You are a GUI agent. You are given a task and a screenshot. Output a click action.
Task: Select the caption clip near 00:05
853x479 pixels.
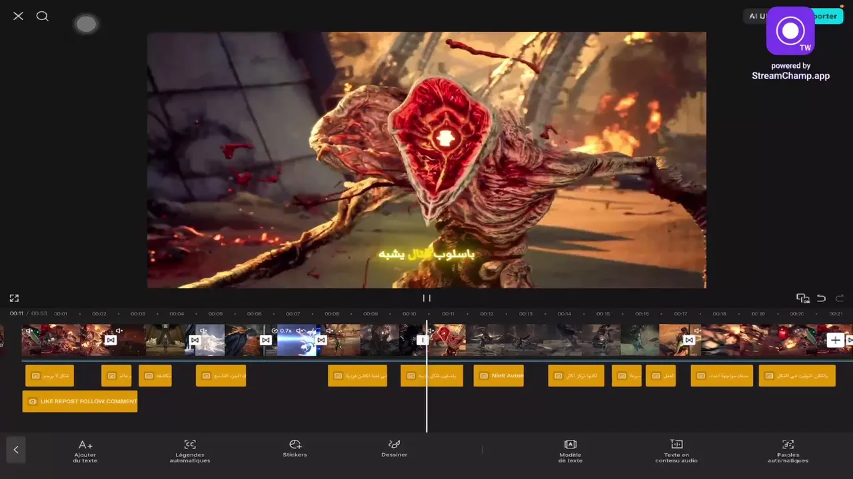click(221, 376)
